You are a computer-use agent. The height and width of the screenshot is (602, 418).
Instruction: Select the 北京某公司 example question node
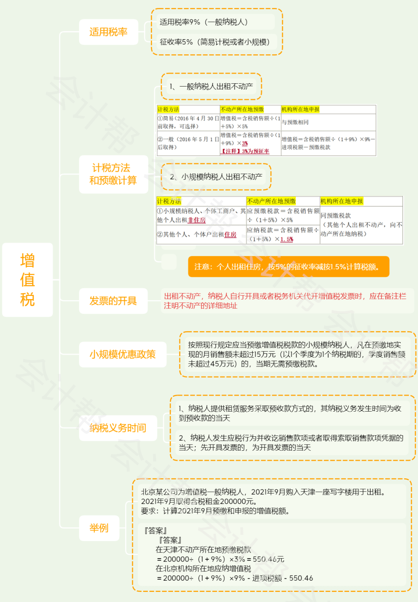tap(271, 501)
